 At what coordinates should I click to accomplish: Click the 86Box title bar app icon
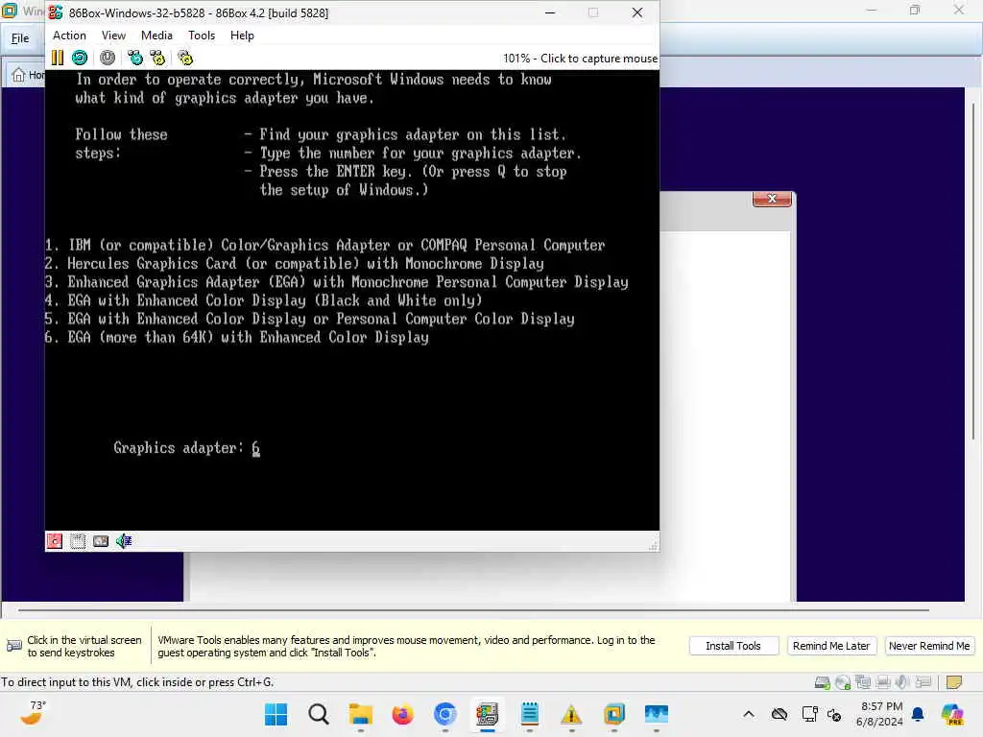click(57, 12)
